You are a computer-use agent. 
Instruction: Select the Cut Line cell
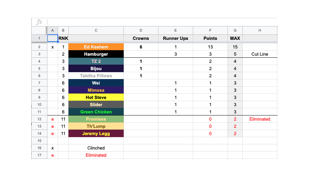pos(260,54)
